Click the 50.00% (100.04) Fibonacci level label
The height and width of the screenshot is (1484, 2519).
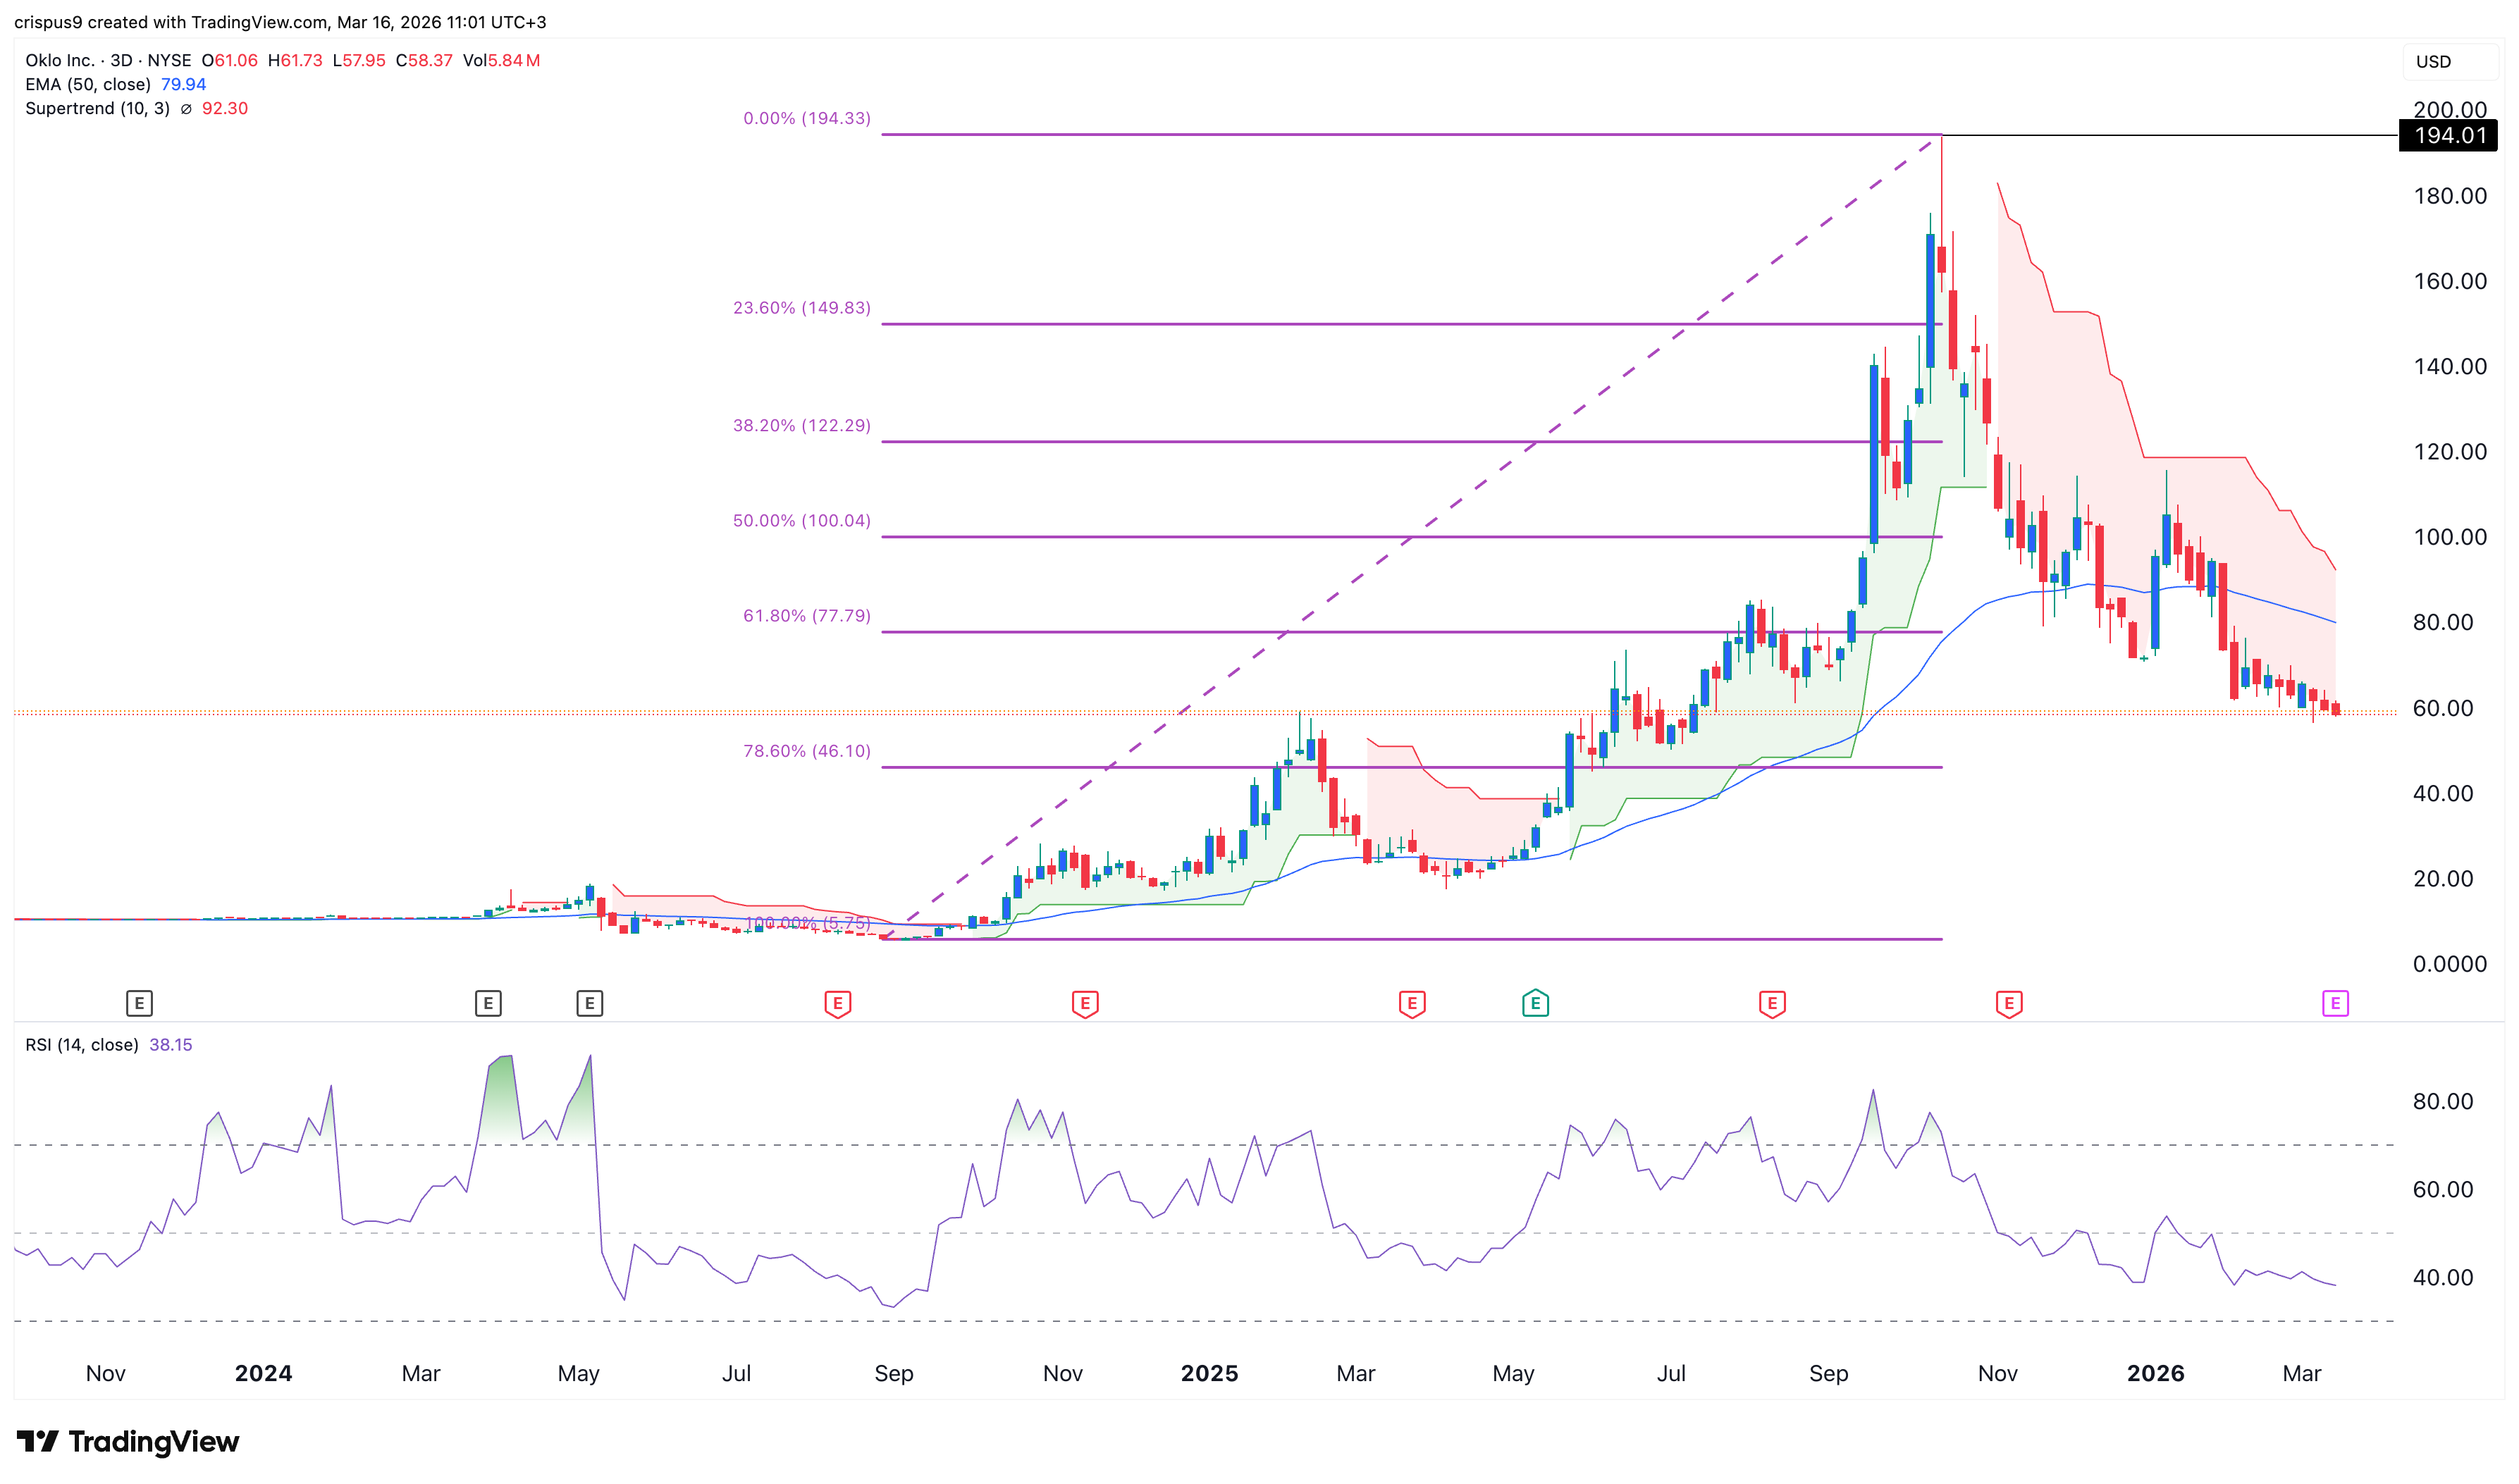pos(801,521)
